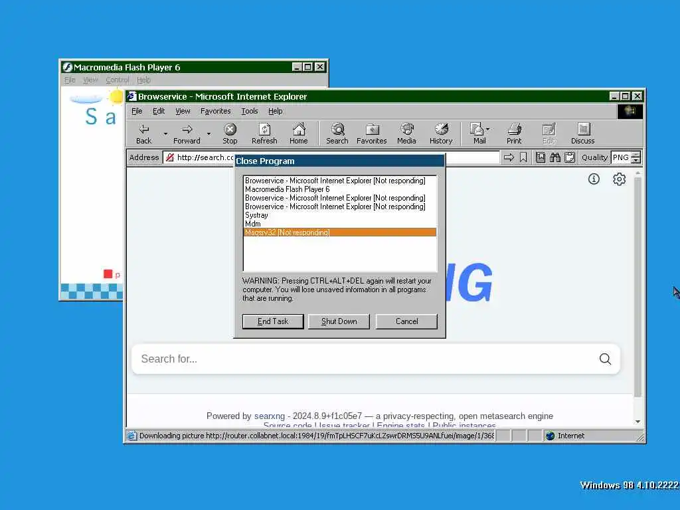Click the End Task button

273,321
